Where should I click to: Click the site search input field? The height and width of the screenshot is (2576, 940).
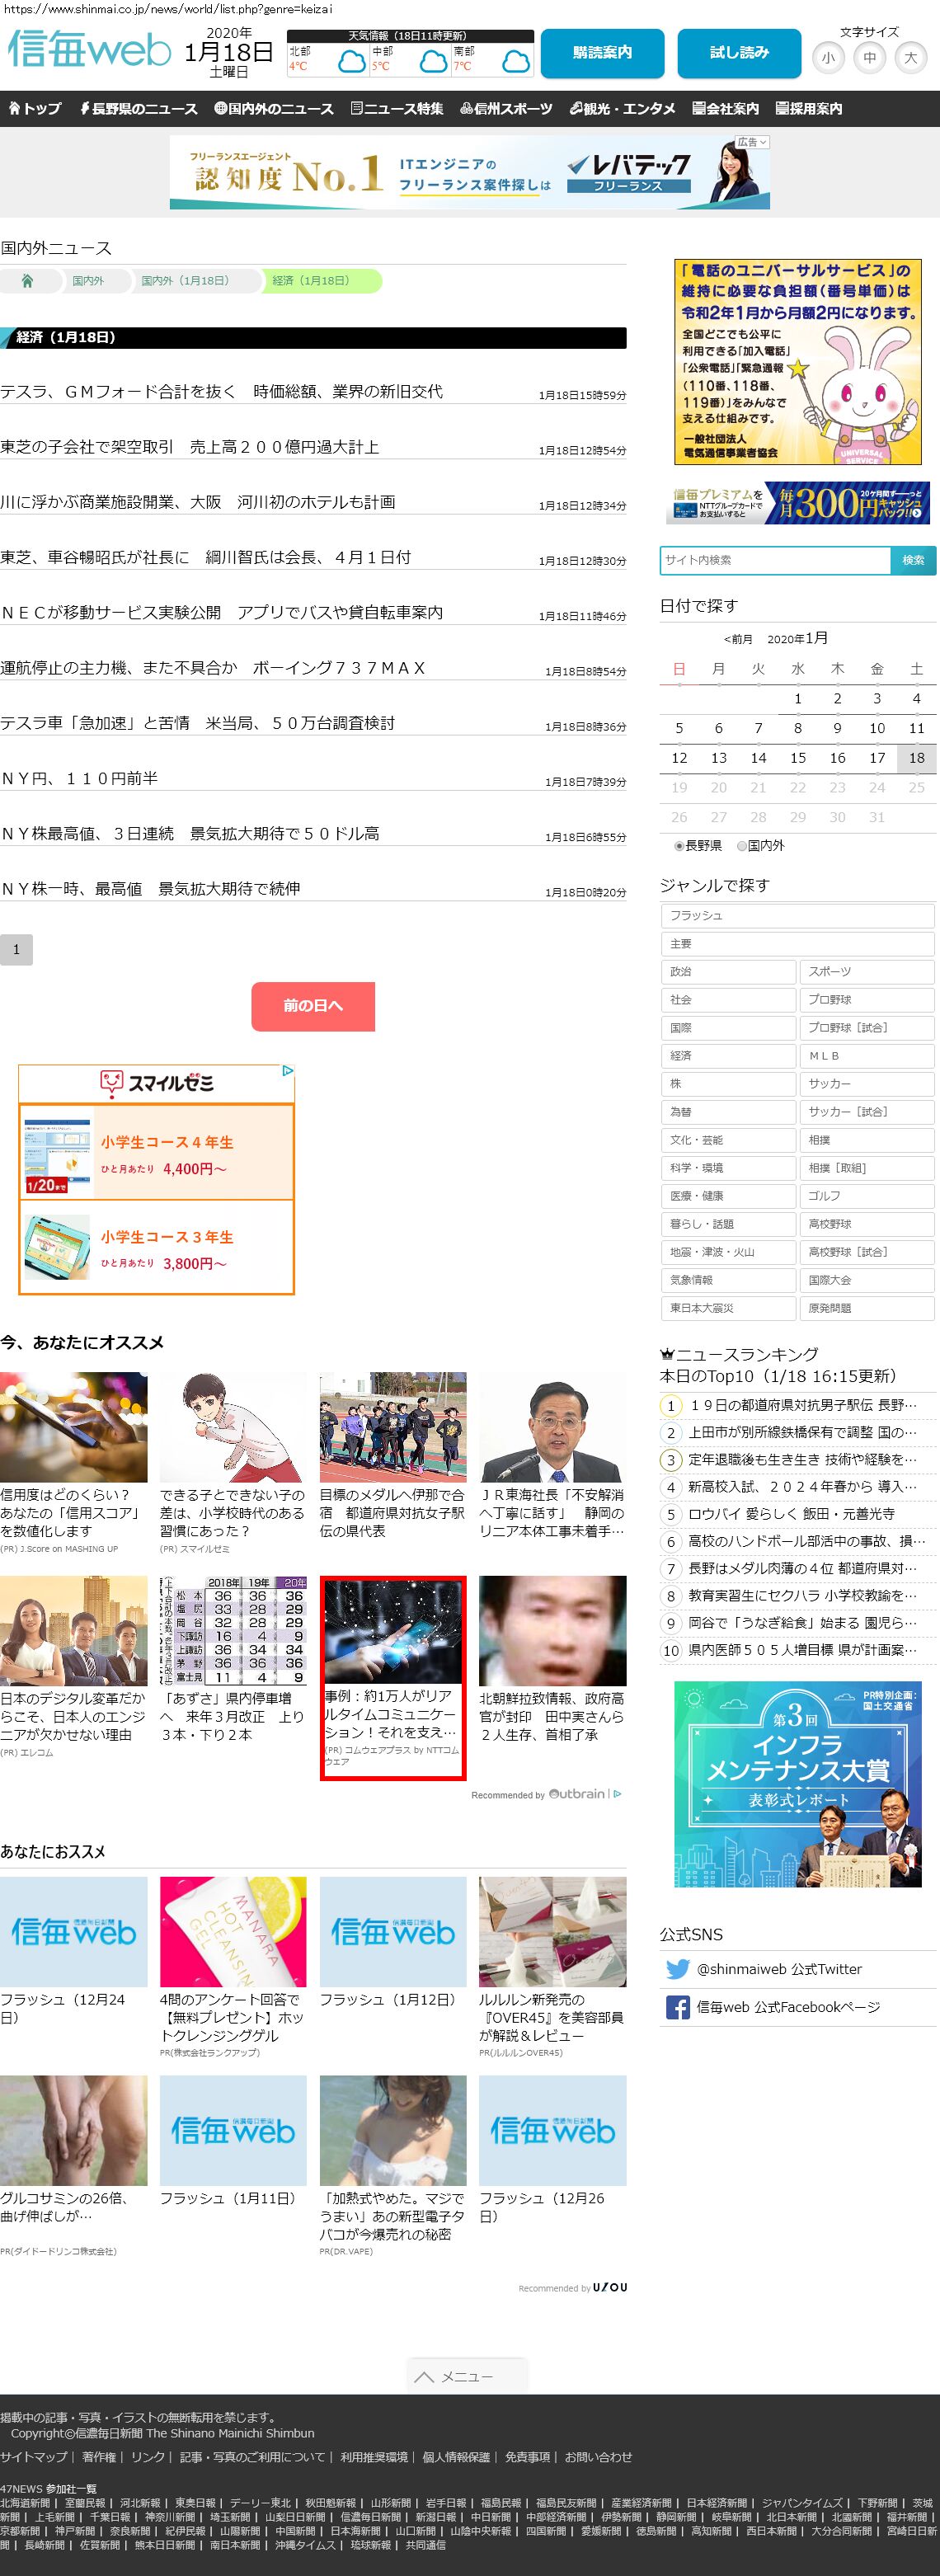click(774, 560)
